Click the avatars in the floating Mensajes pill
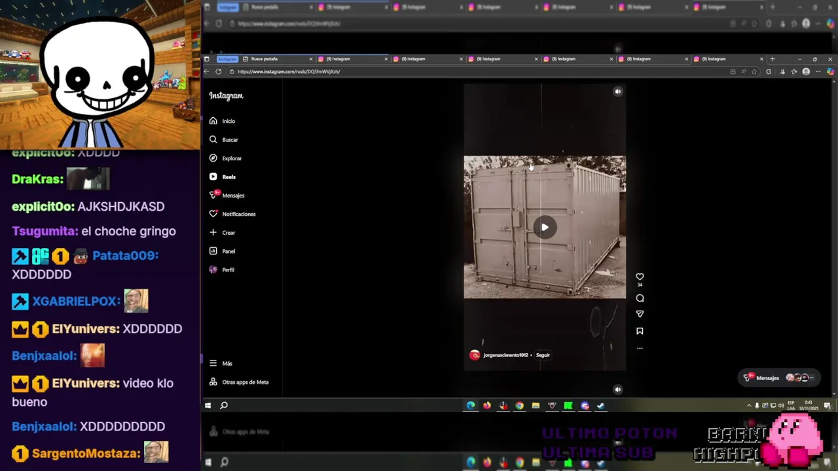 tap(799, 377)
